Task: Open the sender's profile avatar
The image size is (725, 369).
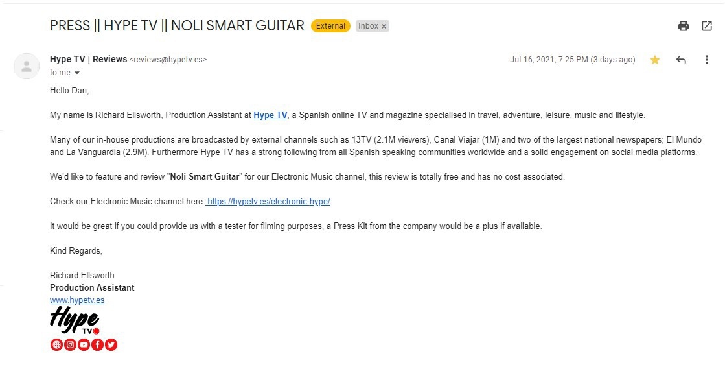Action: click(x=27, y=65)
